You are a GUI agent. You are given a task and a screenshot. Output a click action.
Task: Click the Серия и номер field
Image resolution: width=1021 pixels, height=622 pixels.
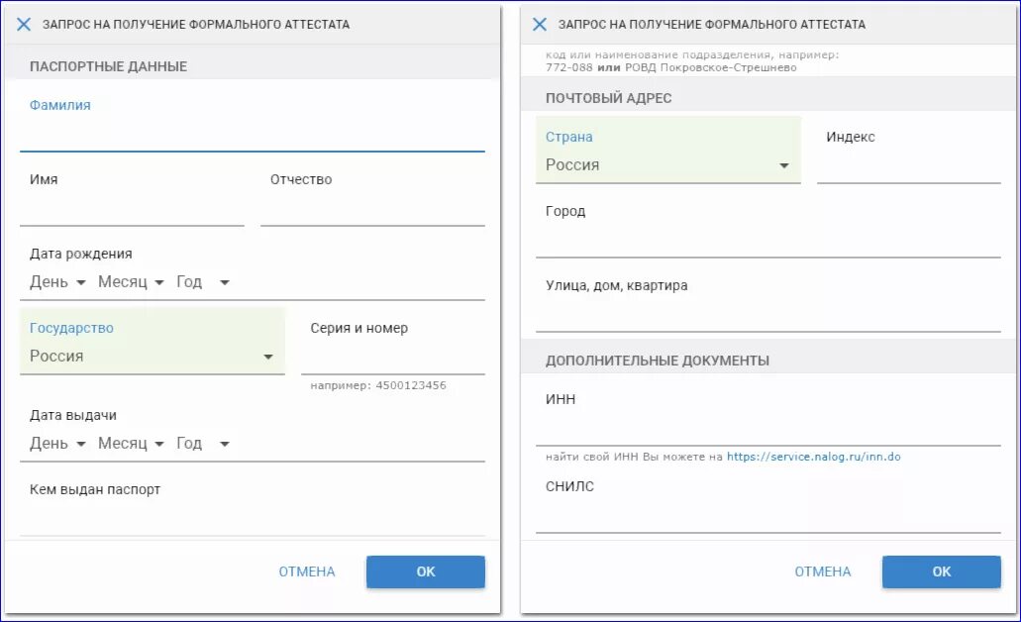click(x=392, y=358)
